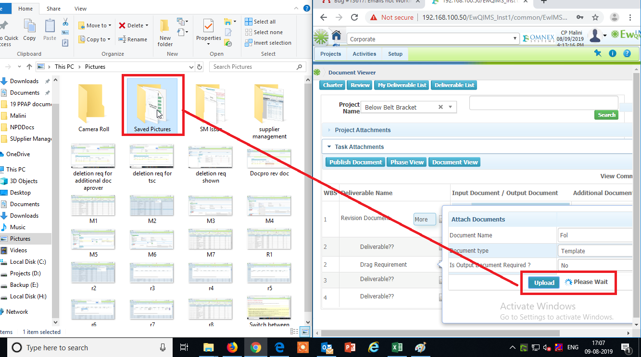Open Is Output Document Required dropdown
The width and height of the screenshot is (641, 357).
coord(595,265)
